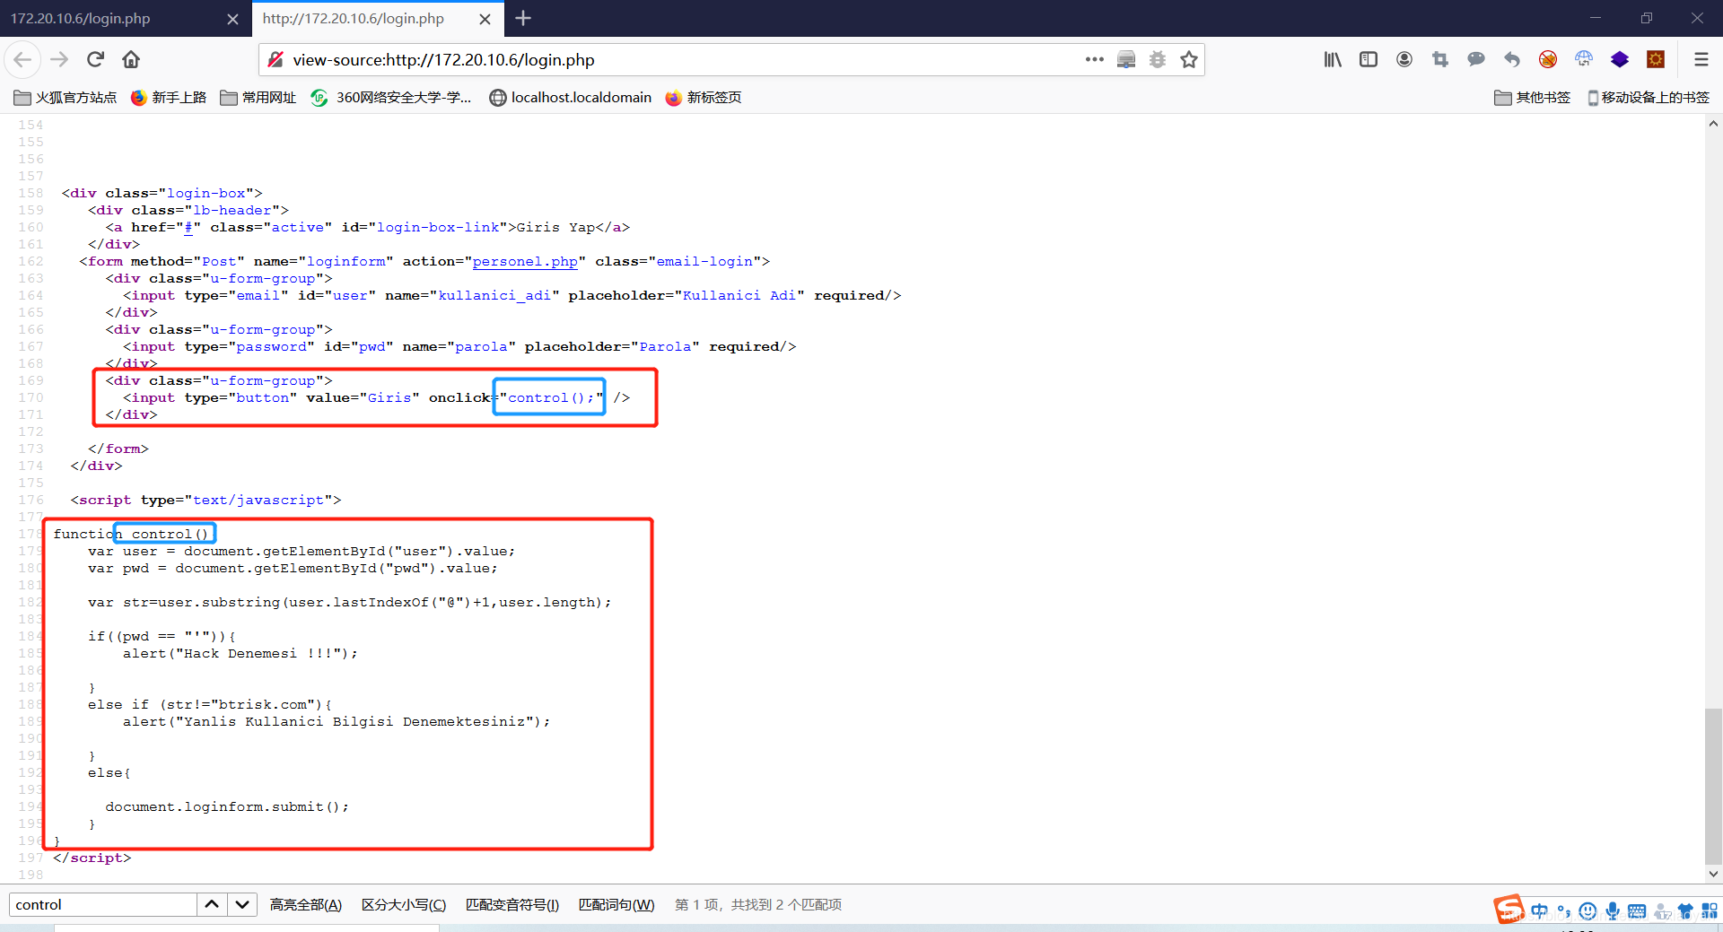Open the Firefox hamburger menu

(x=1701, y=59)
